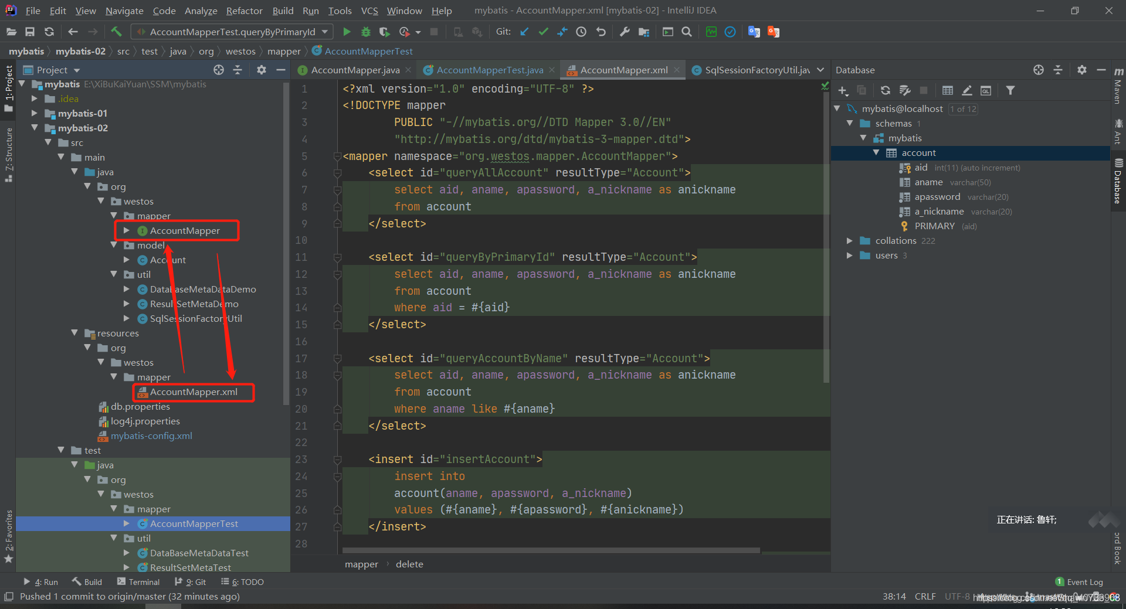
Task: Open table view icon in Database toolbar
Action: pyautogui.click(x=948, y=90)
